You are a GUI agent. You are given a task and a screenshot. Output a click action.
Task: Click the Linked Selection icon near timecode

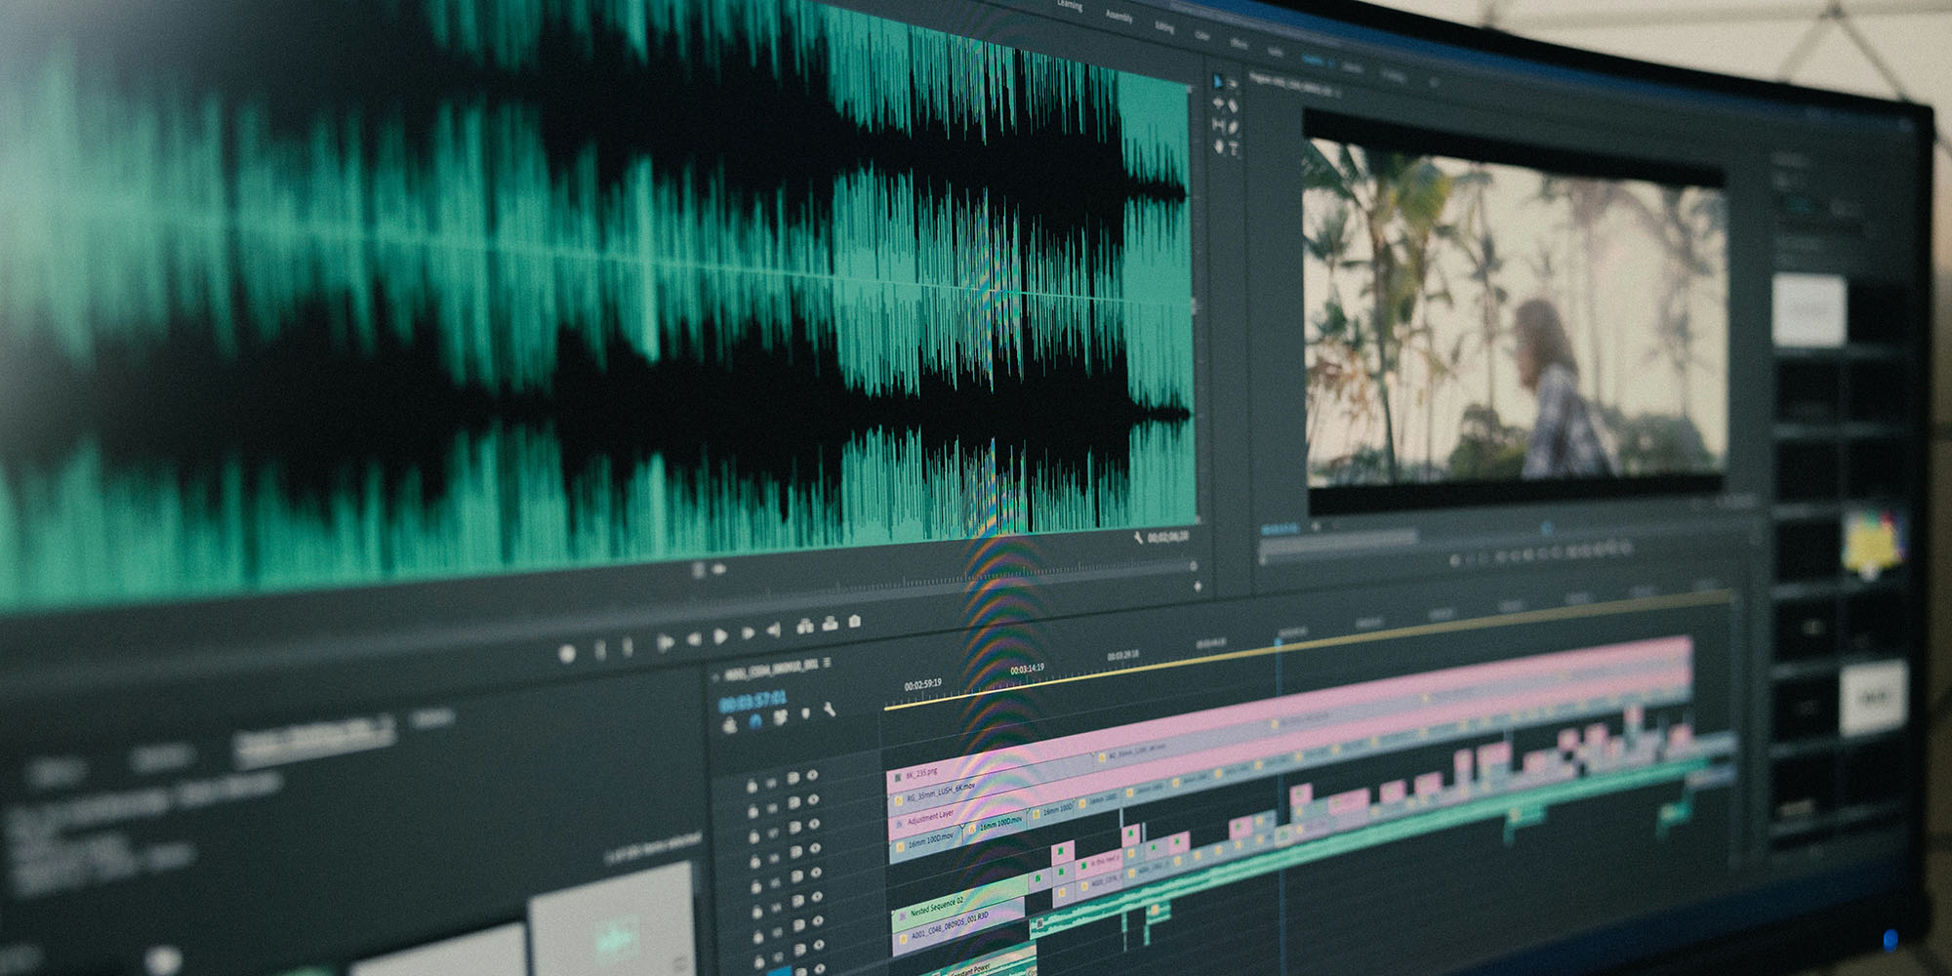[x=780, y=715]
